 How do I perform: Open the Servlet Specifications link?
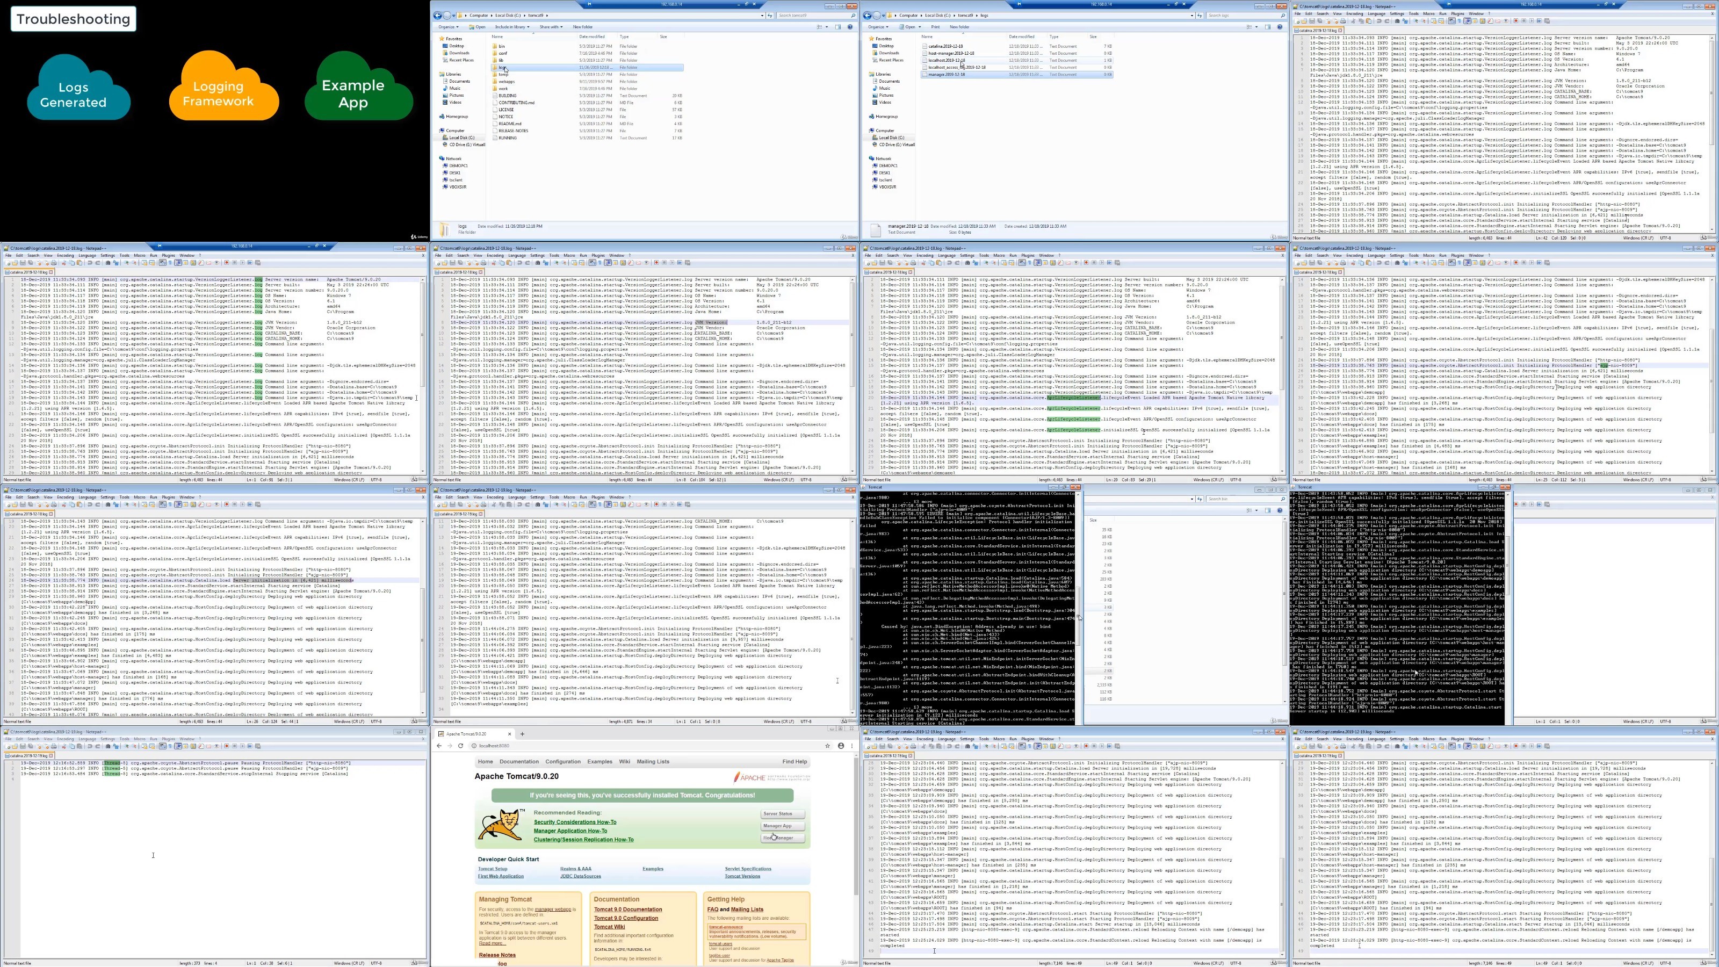point(748,869)
